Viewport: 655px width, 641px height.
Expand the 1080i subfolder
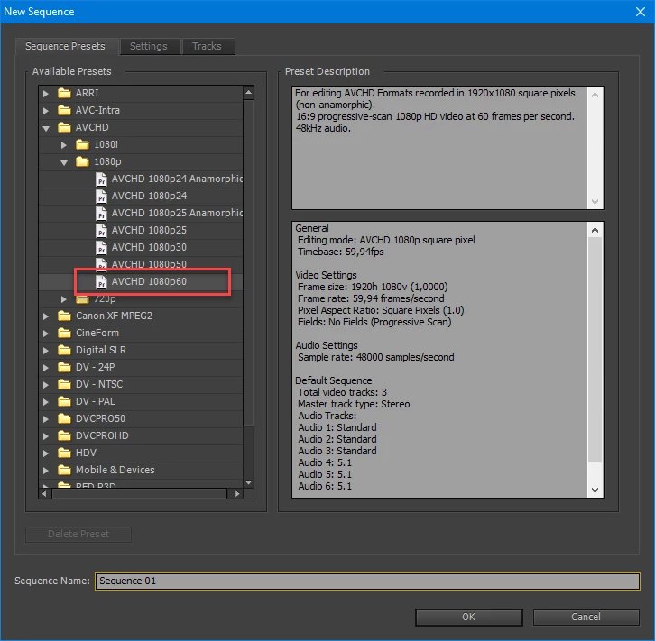click(x=64, y=145)
